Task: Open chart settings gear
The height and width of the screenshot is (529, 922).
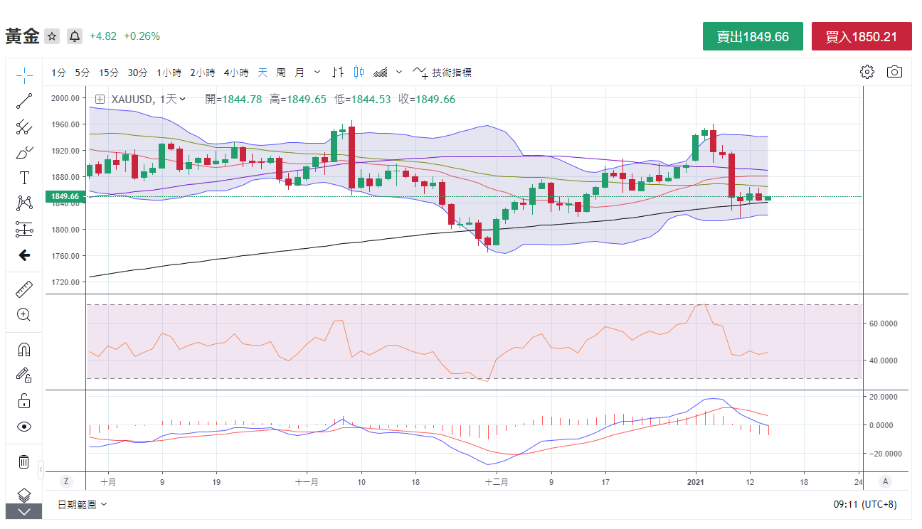Action: click(867, 72)
